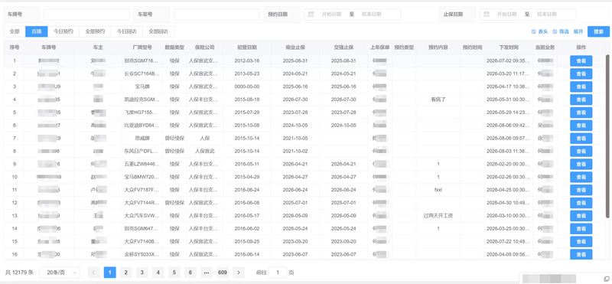Viewport: 612px width, 284px height.
Task: Click cell 过两天开工资 in row 13
Action: (438, 216)
